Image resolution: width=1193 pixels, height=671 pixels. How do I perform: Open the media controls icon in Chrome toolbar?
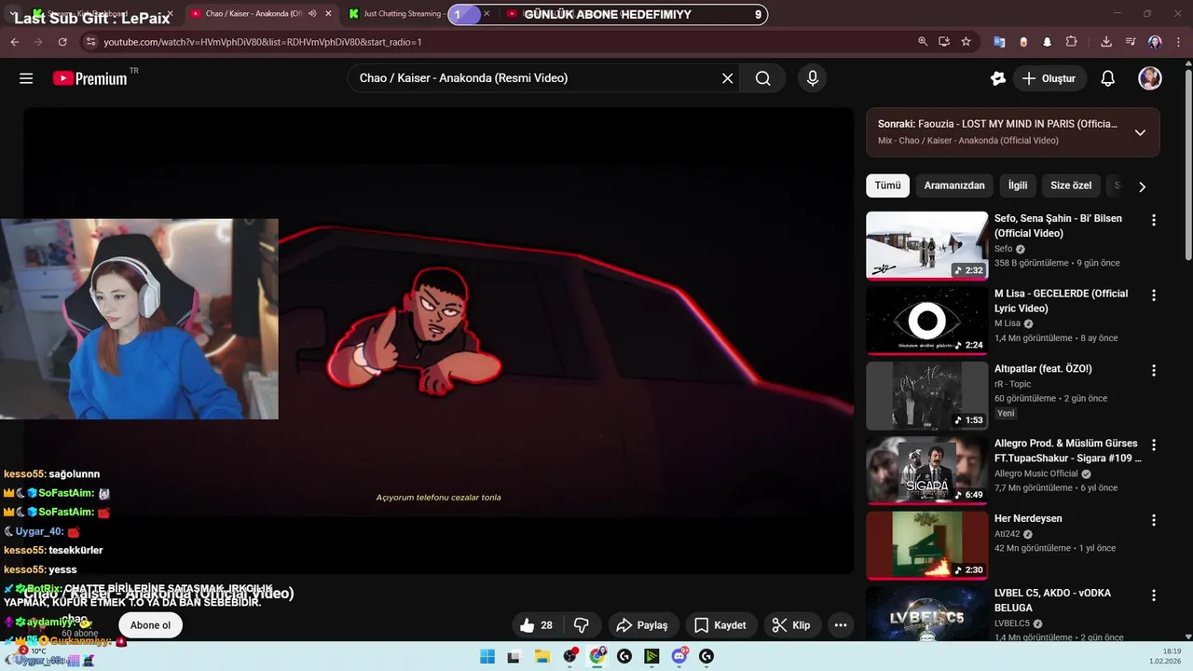point(1131,42)
